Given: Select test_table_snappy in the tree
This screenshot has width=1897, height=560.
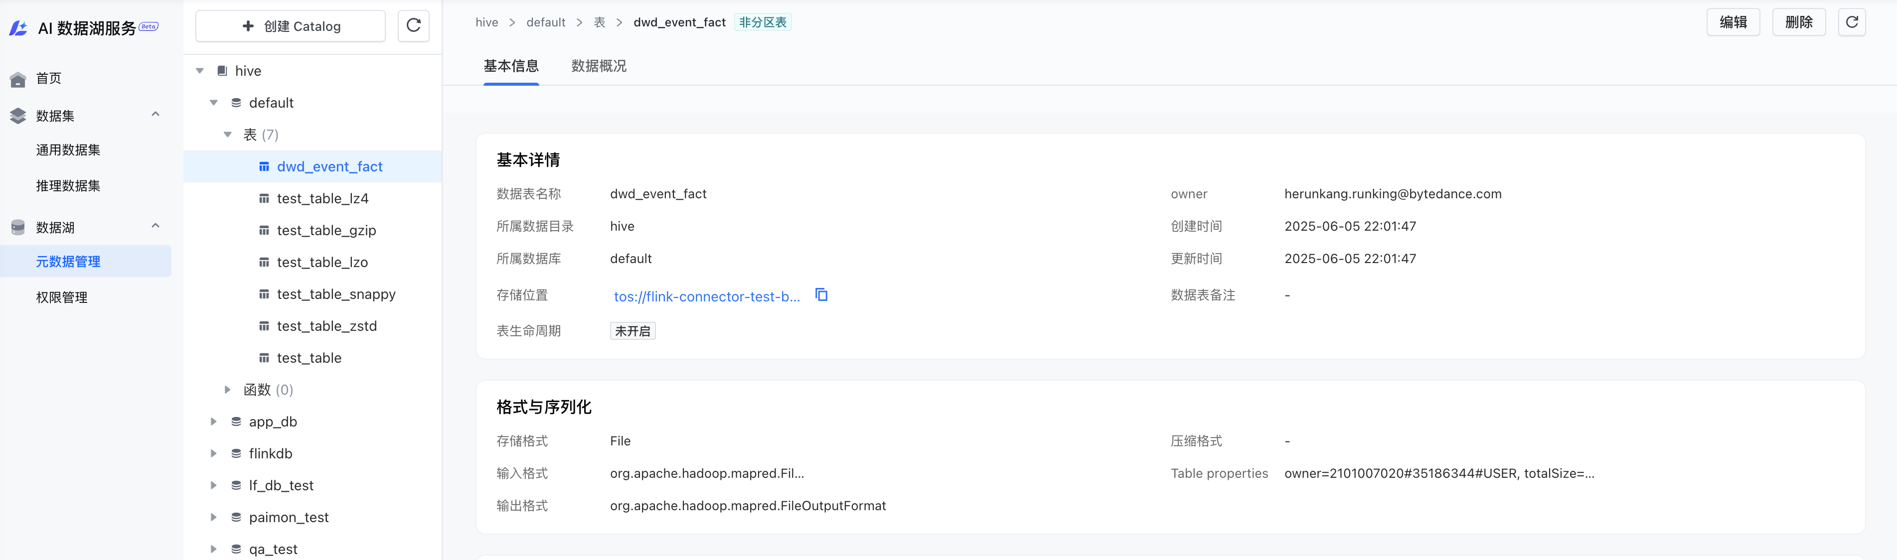Looking at the screenshot, I should pos(336,294).
